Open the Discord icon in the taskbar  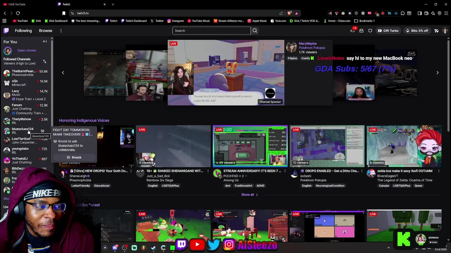115,248
